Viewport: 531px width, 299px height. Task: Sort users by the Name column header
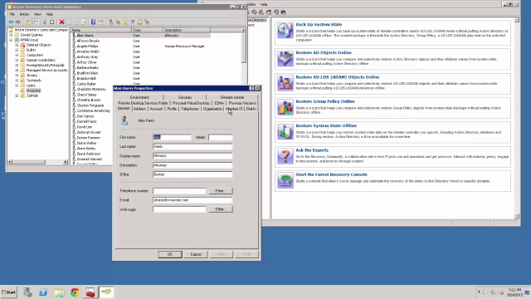pyautogui.click(x=101, y=30)
